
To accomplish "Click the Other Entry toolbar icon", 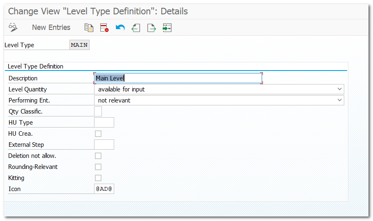I will (167, 27).
